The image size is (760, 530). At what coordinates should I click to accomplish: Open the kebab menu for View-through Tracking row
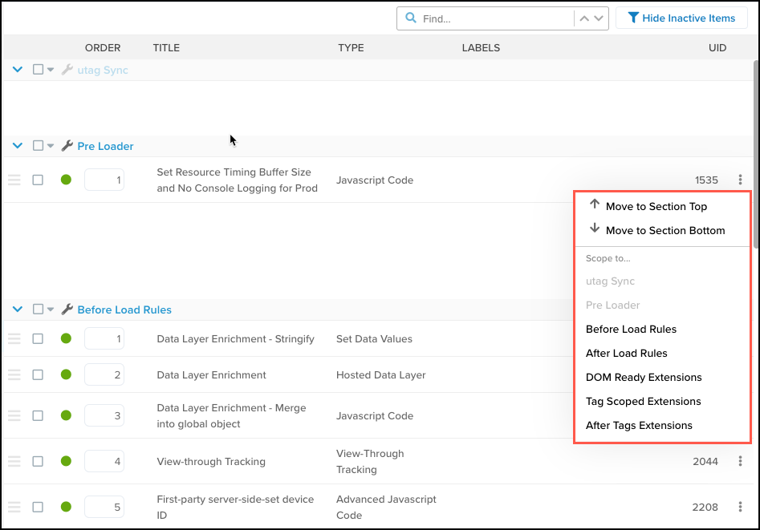pyautogui.click(x=740, y=461)
